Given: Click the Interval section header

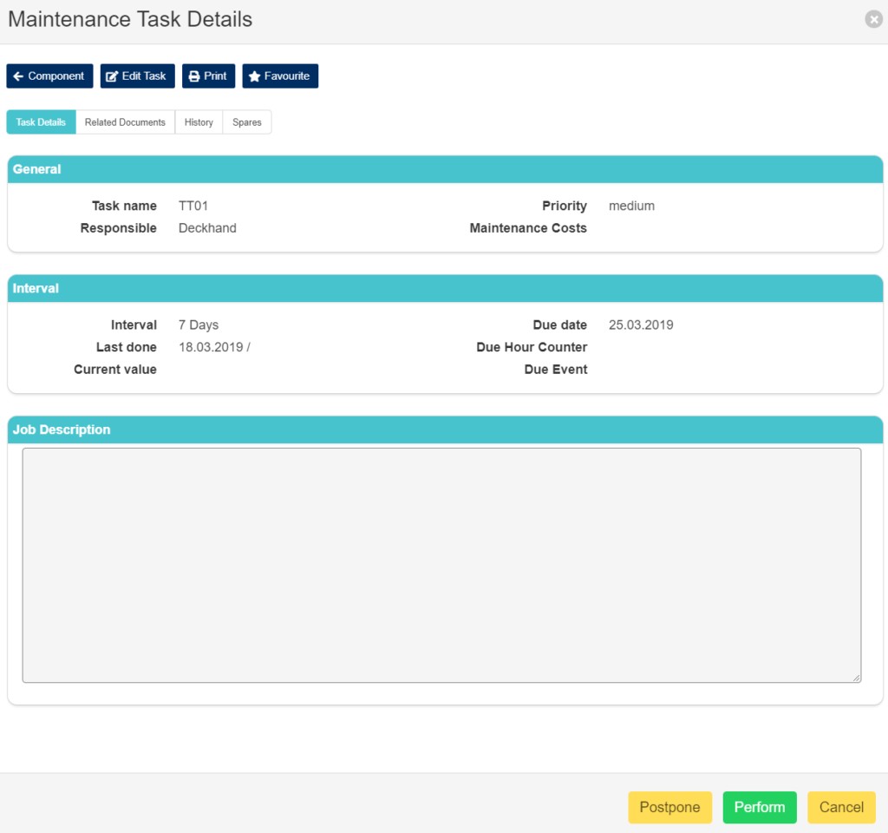Looking at the screenshot, I should click(445, 288).
